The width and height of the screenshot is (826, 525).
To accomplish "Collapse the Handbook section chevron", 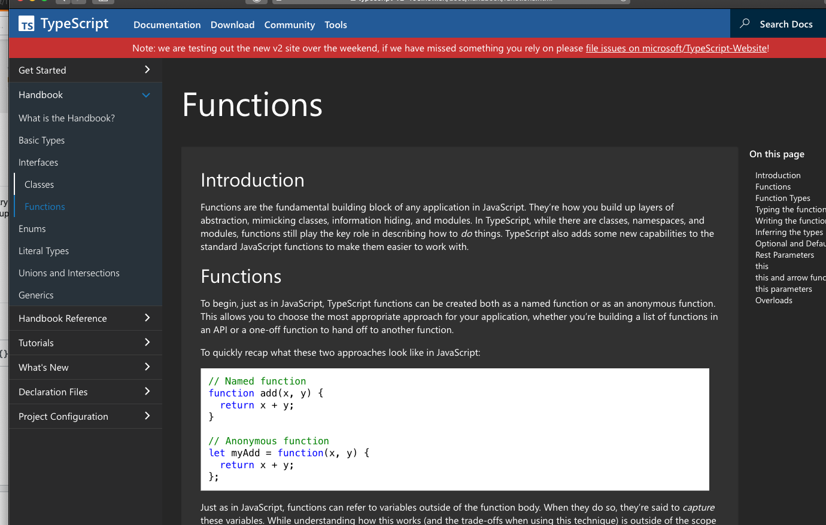I will tap(146, 94).
